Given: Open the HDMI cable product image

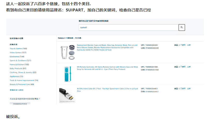Looking at the screenshot, I should [67, 95].
